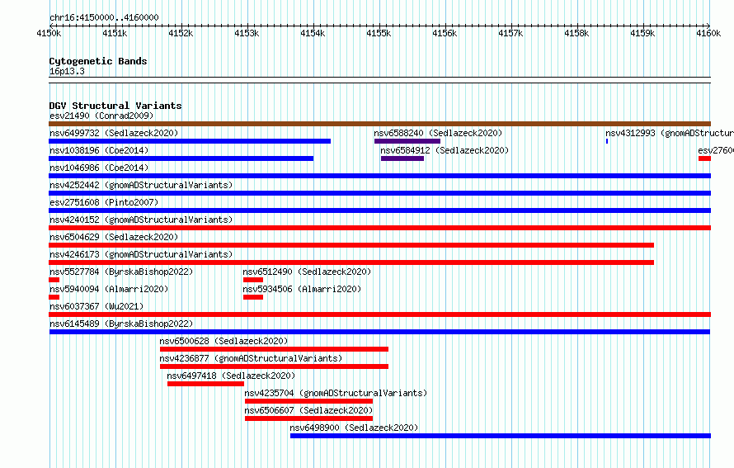Open nsv4246173 (gnomADStructuralVariants) label
Viewport: 734px width, 468px height.
(141, 254)
